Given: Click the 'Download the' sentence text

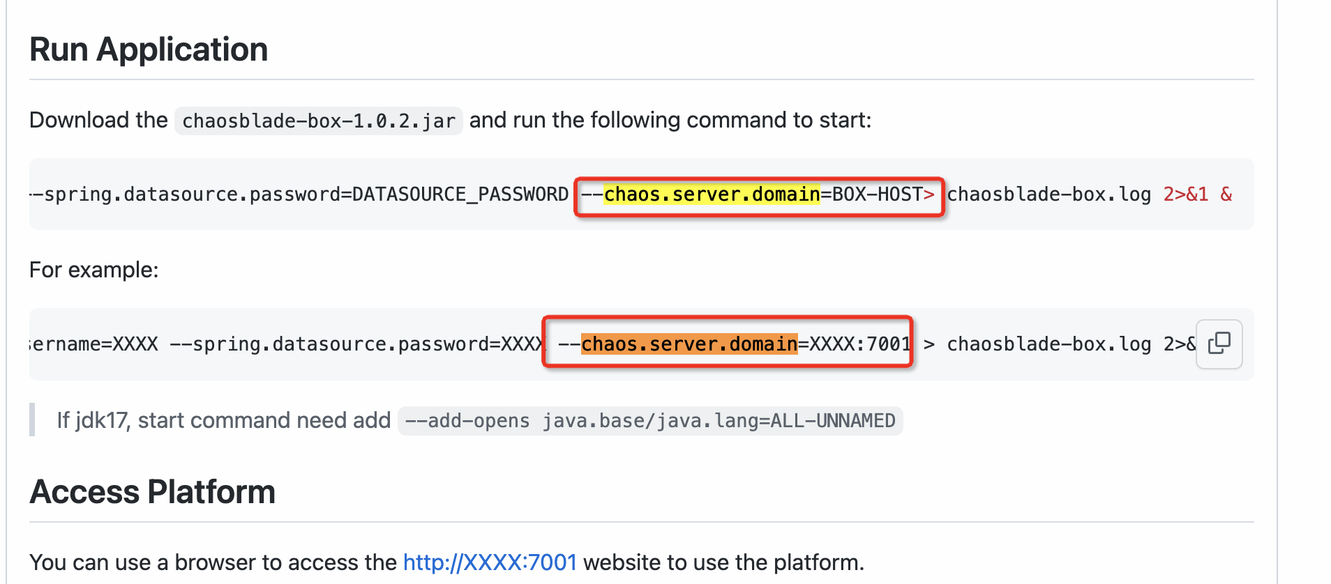Looking at the screenshot, I should 98,120.
